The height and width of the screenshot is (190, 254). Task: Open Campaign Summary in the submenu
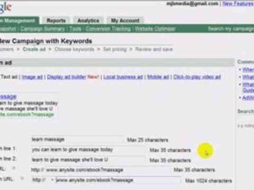(x=42, y=29)
